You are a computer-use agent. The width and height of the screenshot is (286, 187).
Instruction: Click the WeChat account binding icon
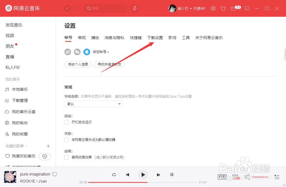77,52
